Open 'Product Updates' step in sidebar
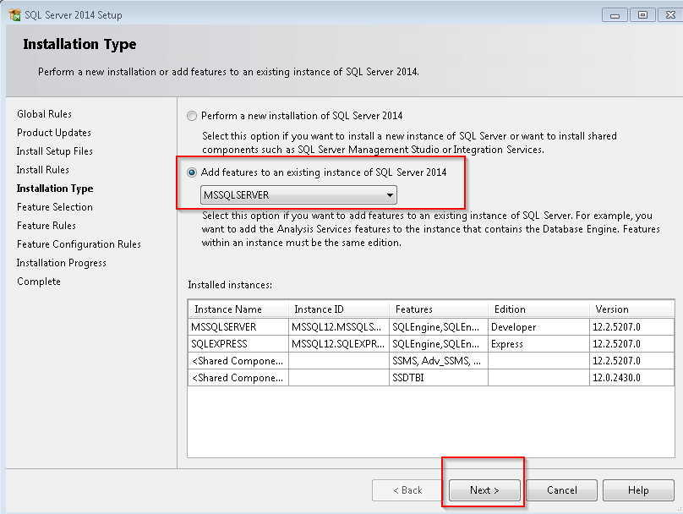 coord(52,132)
